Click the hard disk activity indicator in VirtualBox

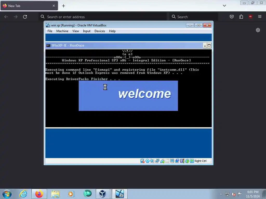pyautogui.click(x=142, y=161)
